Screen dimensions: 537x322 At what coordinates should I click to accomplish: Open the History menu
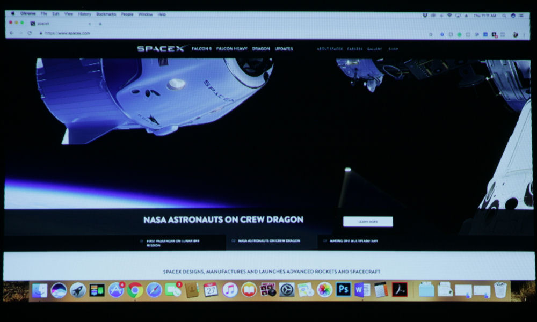point(84,14)
